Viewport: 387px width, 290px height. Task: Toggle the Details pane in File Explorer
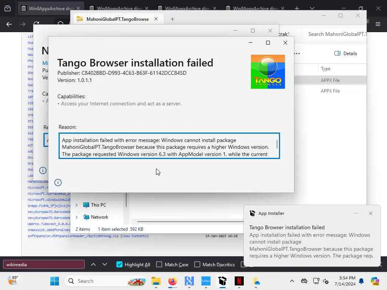[345, 54]
